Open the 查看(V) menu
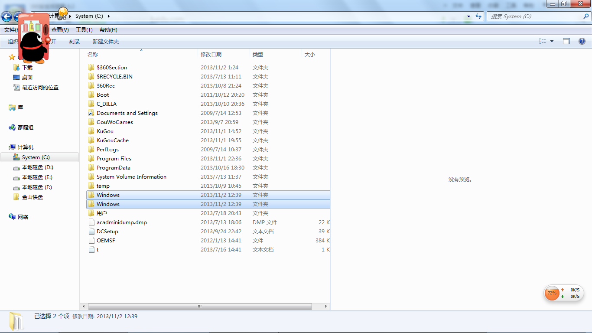This screenshot has width=592, height=333. [x=60, y=29]
